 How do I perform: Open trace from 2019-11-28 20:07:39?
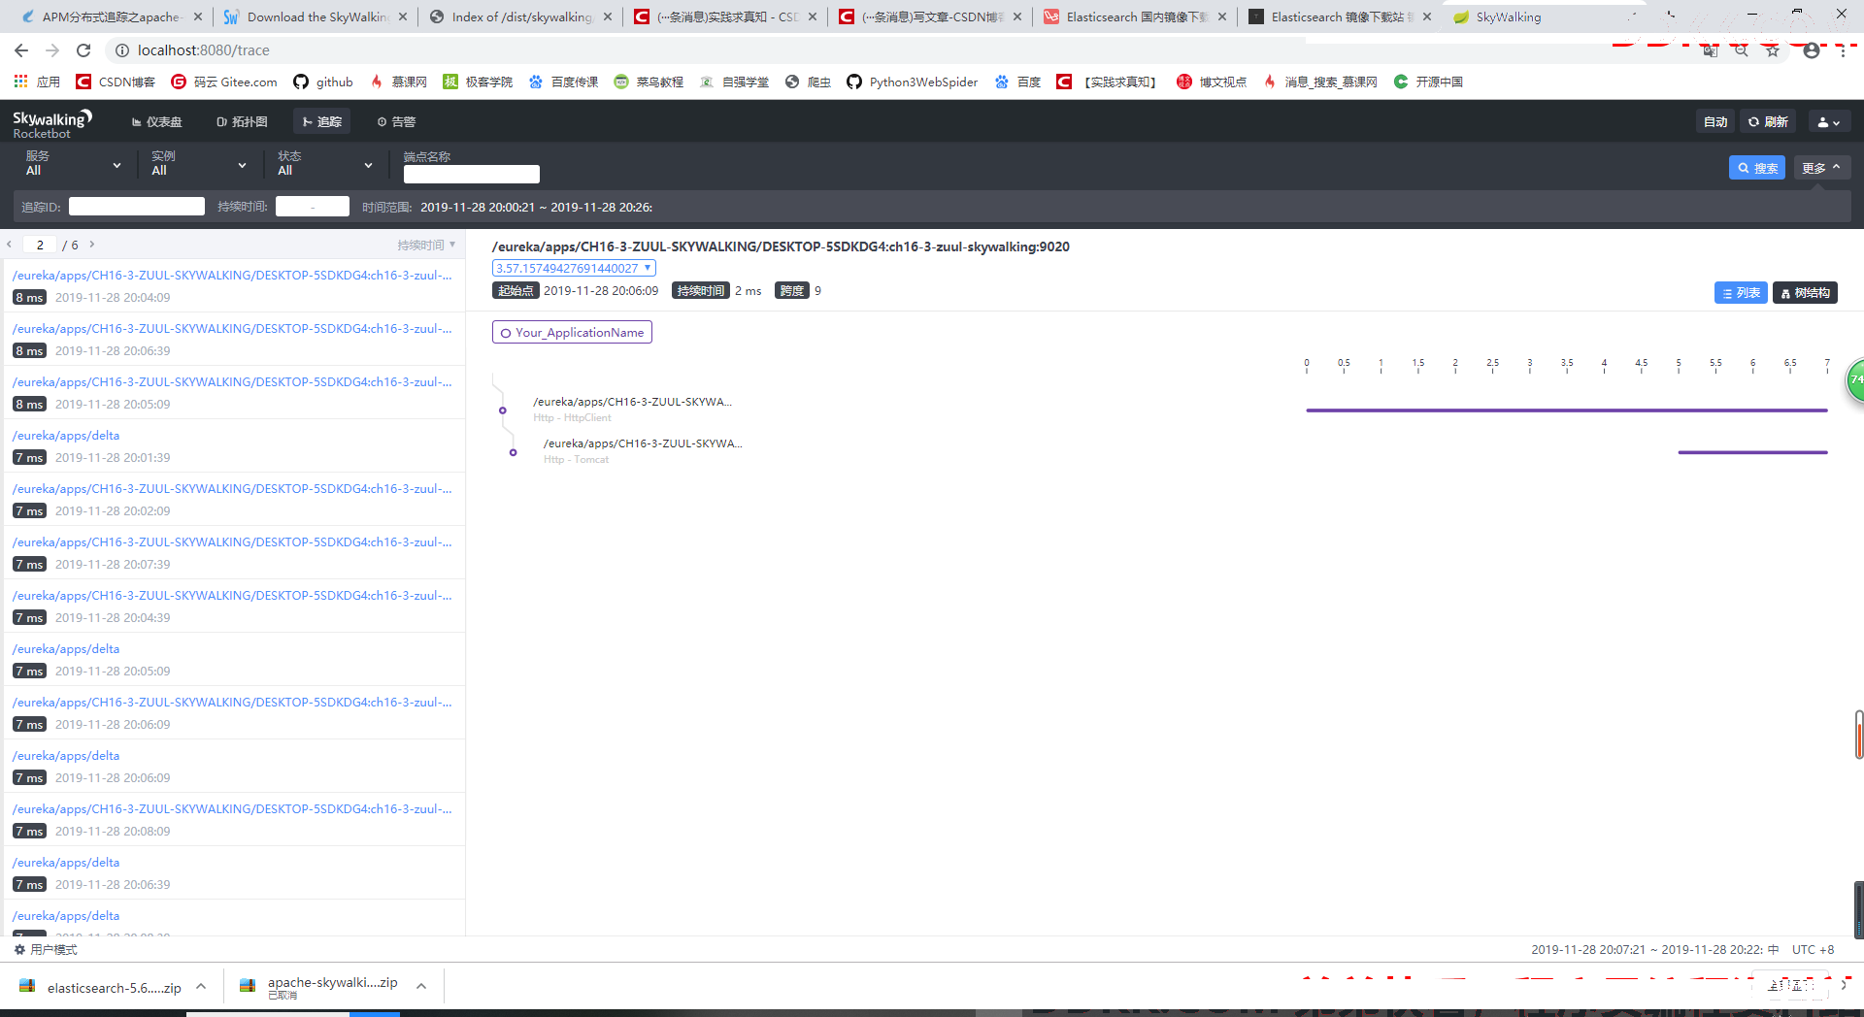click(x=233, y=552)
